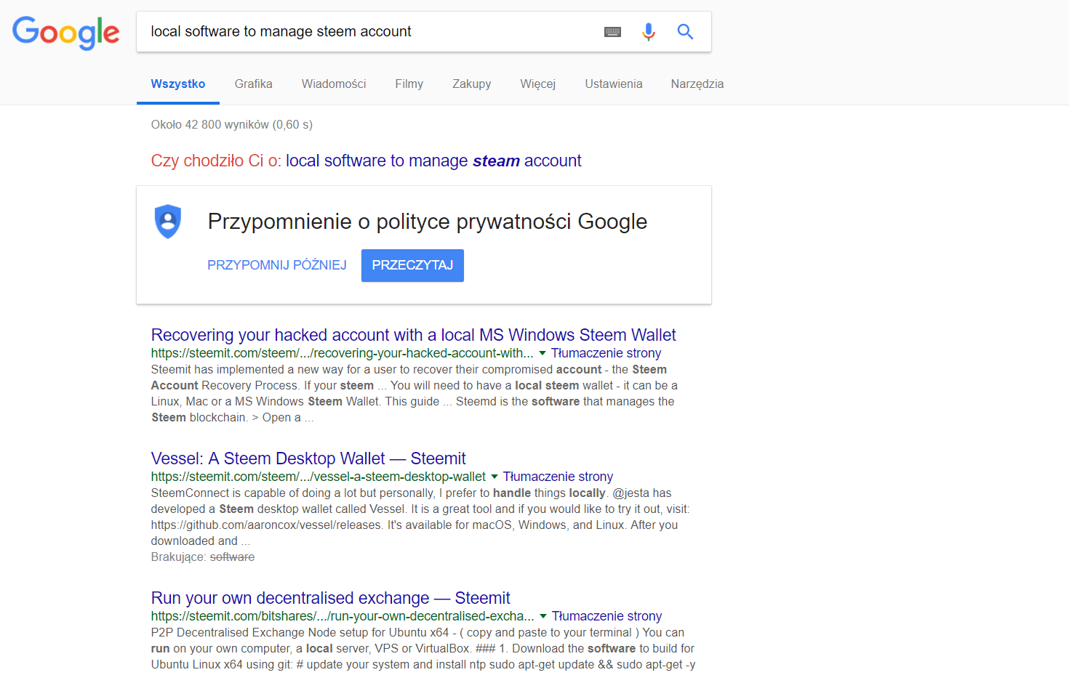Expand dropdown arrow beside recovering-your-hacked-account URL
The width and height of the screenshot is (1069, 675).
(542, 353)
